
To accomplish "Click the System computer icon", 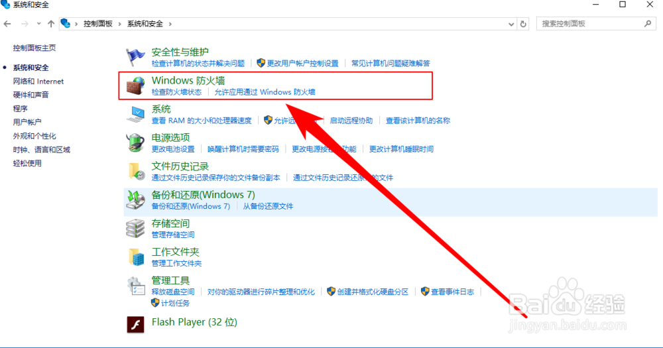I will [135, 114].
